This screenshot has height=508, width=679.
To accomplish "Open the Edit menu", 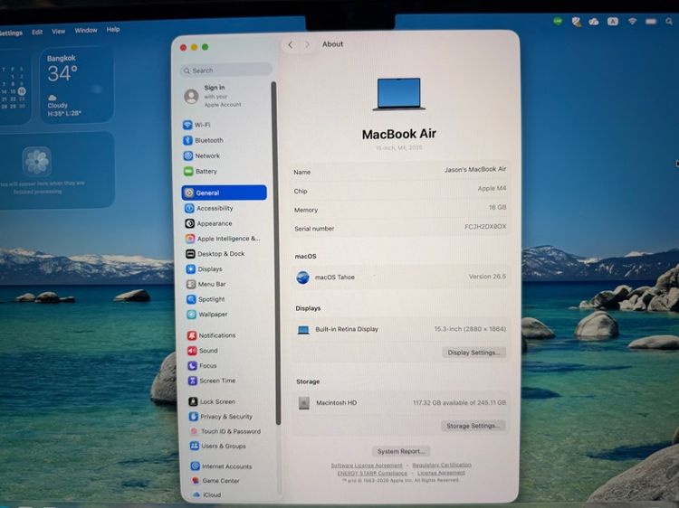I will 37,32.
